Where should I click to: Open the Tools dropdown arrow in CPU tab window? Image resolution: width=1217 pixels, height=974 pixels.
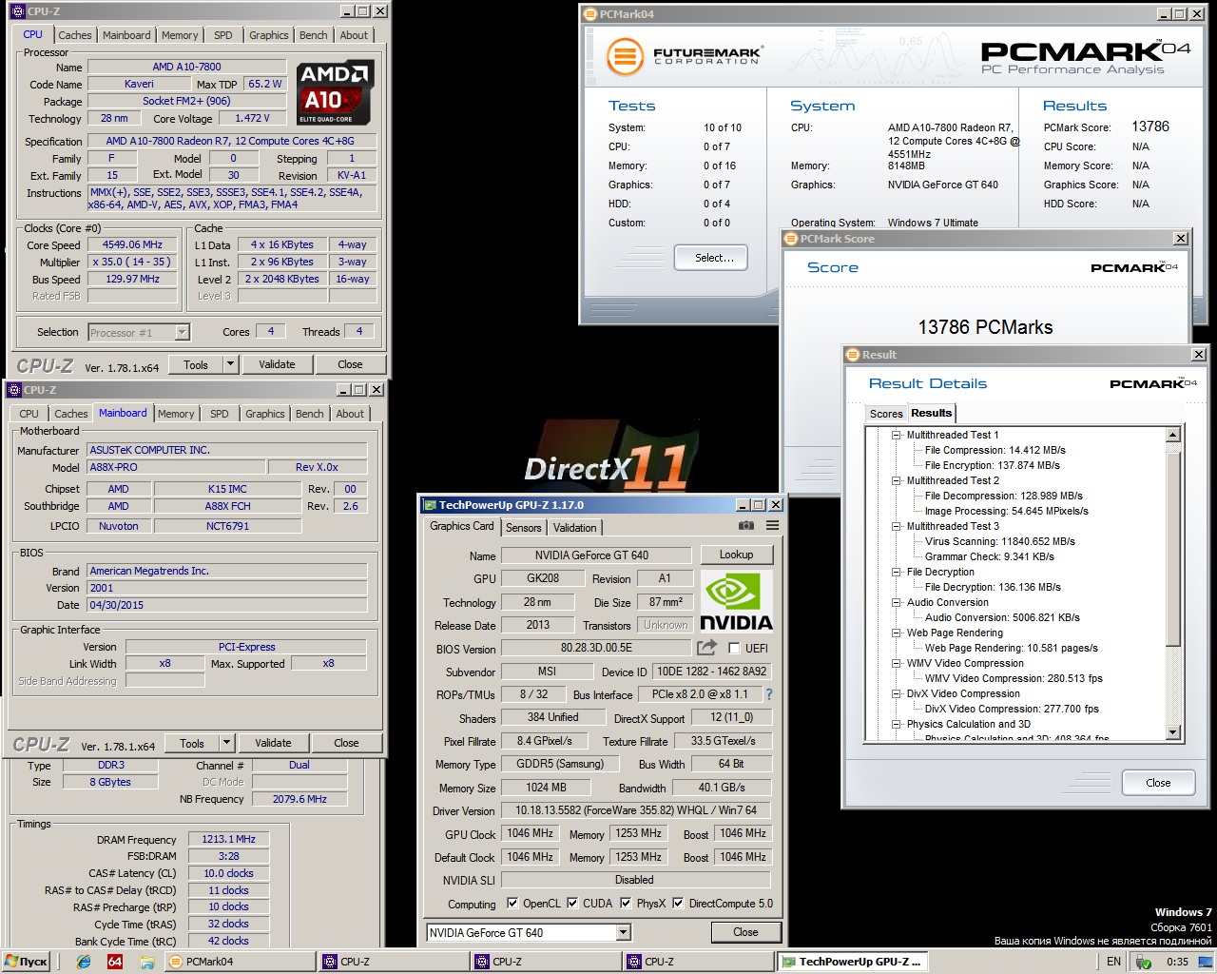pyautogui.click(x=230, y=364)
